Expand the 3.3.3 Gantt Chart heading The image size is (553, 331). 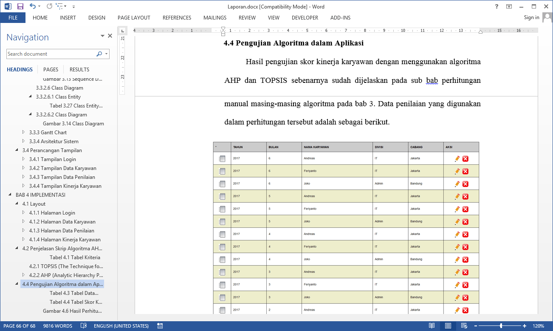(24, 133)
